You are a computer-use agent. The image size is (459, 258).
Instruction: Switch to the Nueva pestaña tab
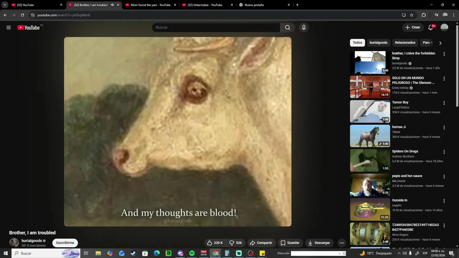264,5
